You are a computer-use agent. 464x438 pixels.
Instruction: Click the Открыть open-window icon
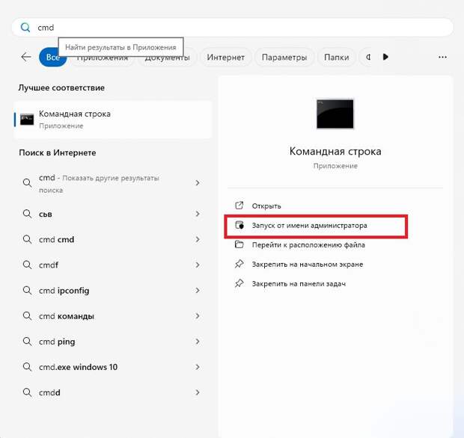[x=239, y=206]
